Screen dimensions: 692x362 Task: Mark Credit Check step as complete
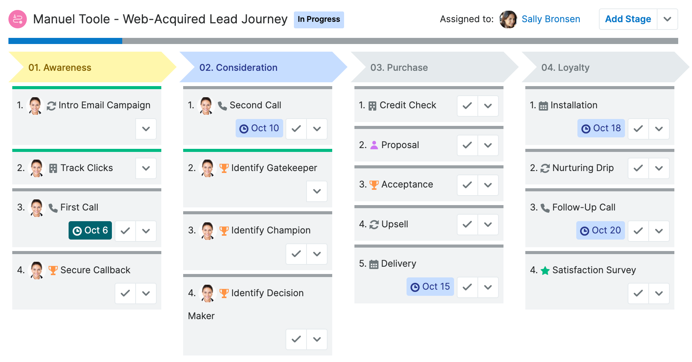(467, 106)
